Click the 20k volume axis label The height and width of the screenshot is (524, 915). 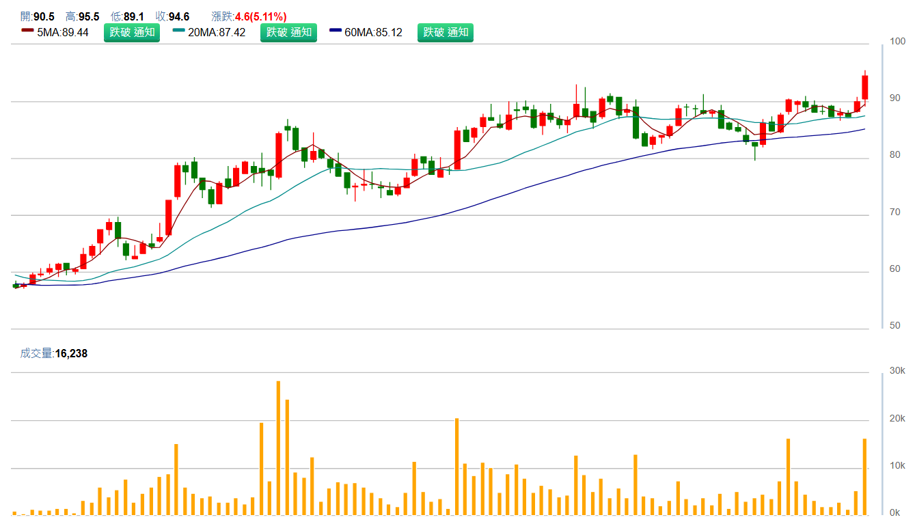(x=897, y=419)
